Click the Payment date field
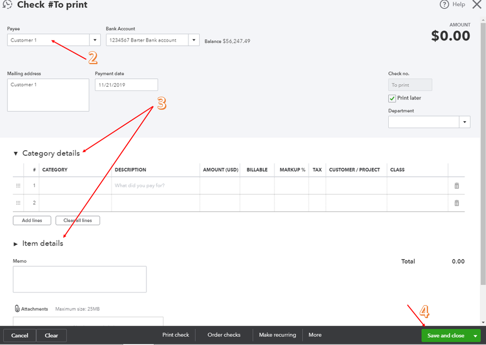486x345 pixels. (x=126, y=85)
